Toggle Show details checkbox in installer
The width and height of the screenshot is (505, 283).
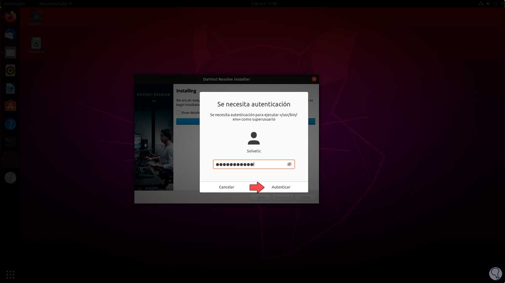pos(178,113)
